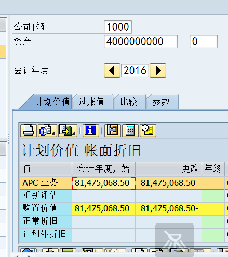The width and height of the screenshot is (228, 257).
Task: Click the asset subnumber field showing 0
Action: click(x=204, y=41)
